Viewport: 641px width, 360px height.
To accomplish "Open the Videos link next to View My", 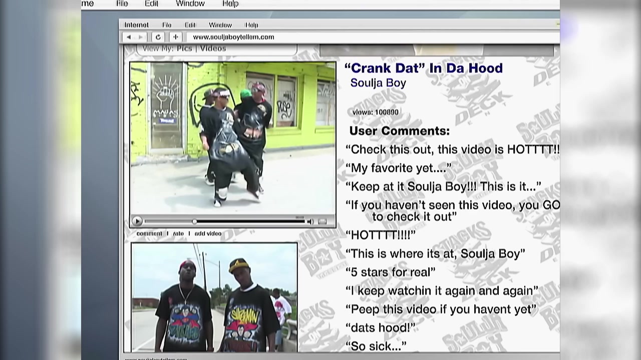I will tap(213, 48).
